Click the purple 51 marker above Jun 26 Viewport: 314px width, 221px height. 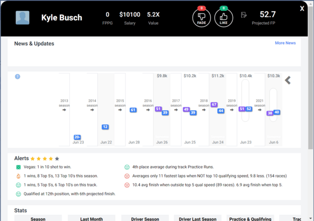click(x=158, y=109)
